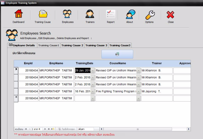This screenshot has height=139, width=203.
Task: Open Options wrench icon
Action: [149, 15]
